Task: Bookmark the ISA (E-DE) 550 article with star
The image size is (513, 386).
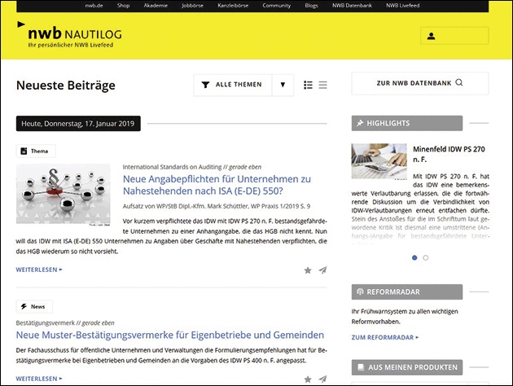Action: (x=308, y=270)
